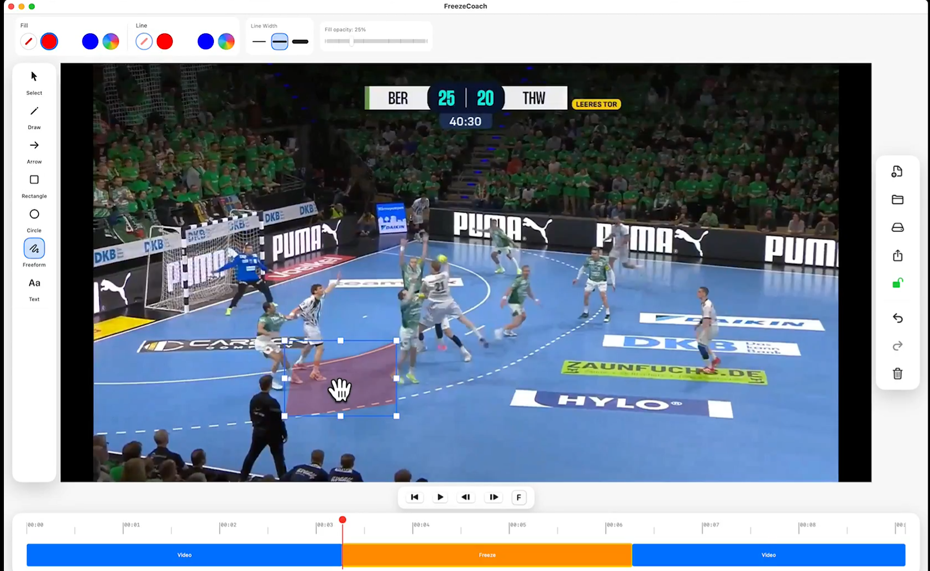Open project with the folder icon
Screen dimensions: 930x571
click(897, 200)
